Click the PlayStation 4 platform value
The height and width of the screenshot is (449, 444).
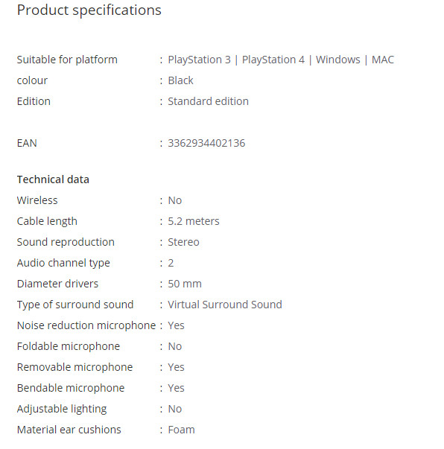point(273,60)
